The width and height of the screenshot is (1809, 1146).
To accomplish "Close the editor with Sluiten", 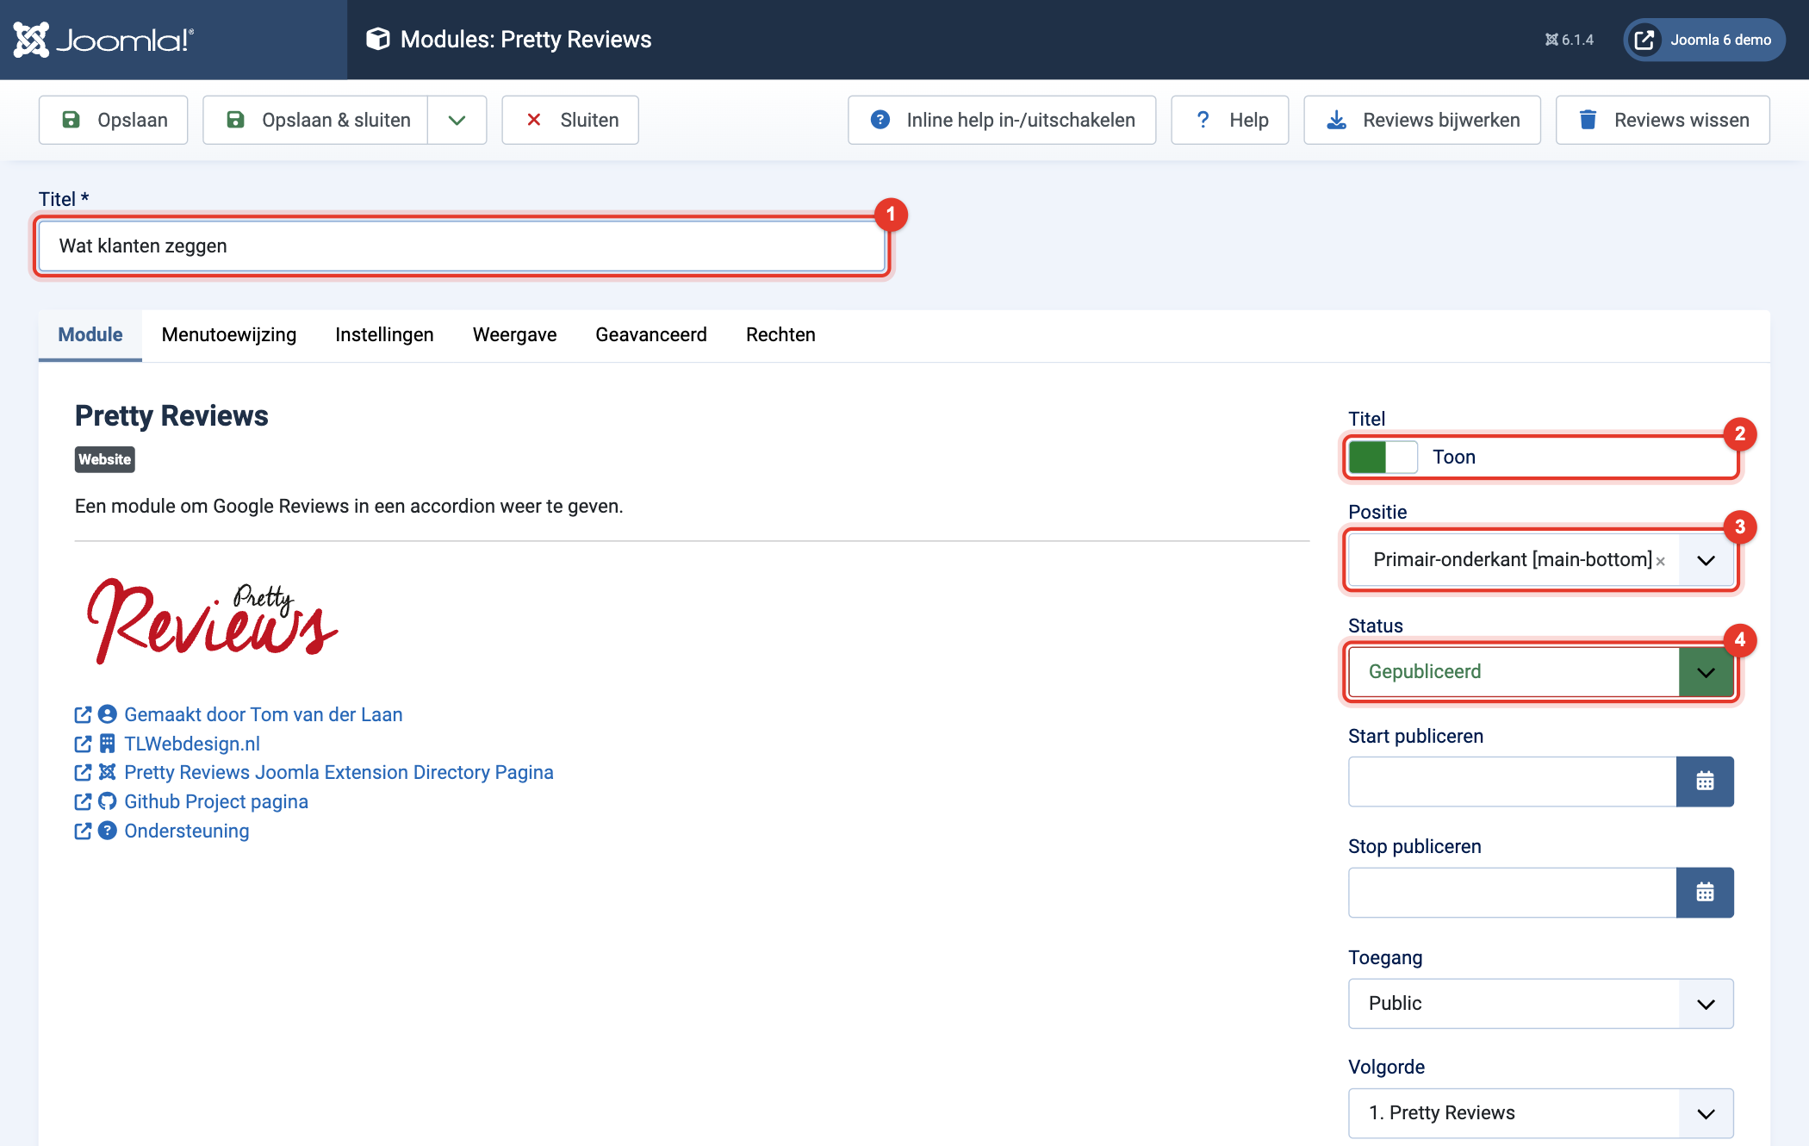I will click(570, 120).
